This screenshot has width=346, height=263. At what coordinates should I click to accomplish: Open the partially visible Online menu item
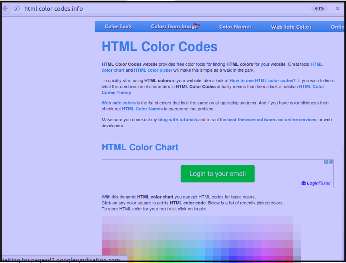click(x=337, y=27)
